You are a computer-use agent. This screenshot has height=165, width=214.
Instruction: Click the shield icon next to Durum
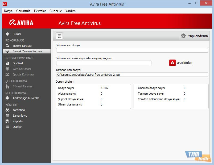[x=7, y=34]
